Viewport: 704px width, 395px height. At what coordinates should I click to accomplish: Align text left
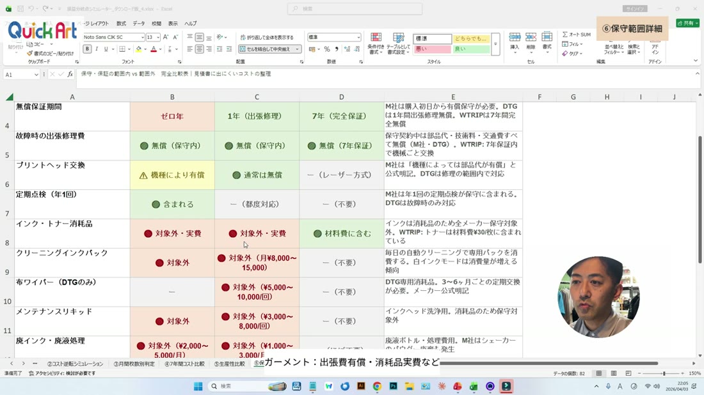click(x=190, y=49)
